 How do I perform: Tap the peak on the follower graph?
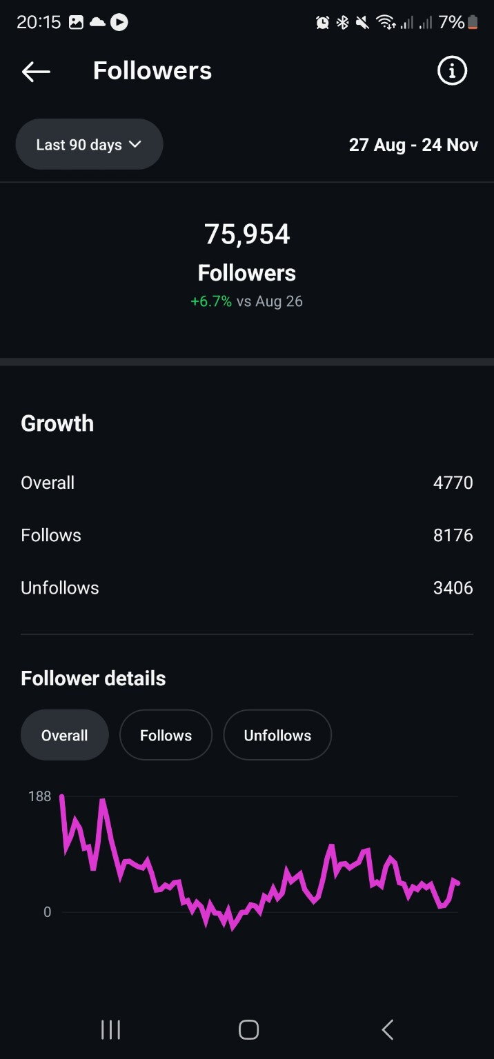62,797
